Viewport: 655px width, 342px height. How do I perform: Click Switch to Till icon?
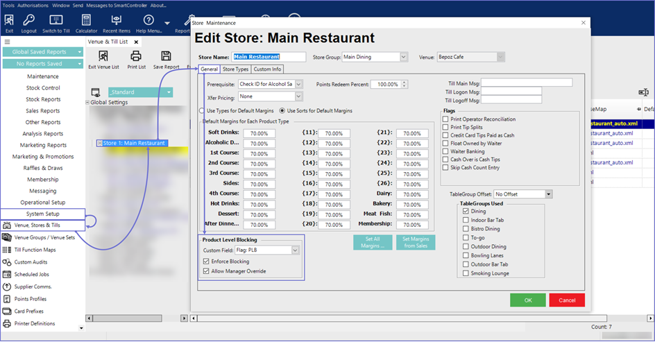[58, 21]
